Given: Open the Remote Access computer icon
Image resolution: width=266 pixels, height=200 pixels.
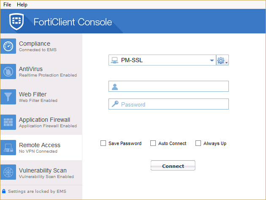Looking at the screenshot, I should pos(8,148).
